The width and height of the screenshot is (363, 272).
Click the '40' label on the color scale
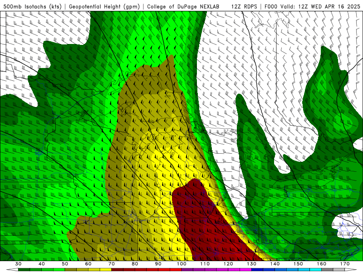(42, 264)
